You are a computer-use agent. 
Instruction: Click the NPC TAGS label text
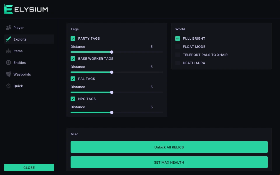point(87,99)
